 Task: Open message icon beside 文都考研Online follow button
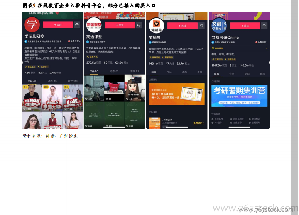tap(264, 26)
